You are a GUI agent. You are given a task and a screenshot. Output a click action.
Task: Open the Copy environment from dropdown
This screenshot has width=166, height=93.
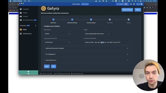57,42
